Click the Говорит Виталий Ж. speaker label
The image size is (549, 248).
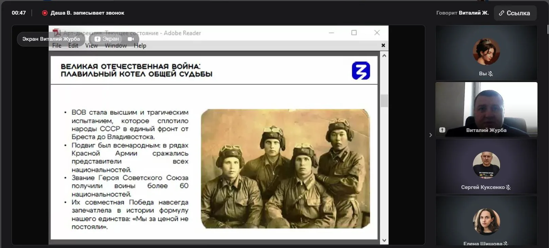(463, 13)
